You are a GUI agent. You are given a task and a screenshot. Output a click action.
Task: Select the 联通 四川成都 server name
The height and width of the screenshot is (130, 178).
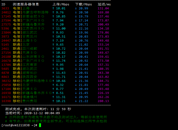tap(25, 49)
